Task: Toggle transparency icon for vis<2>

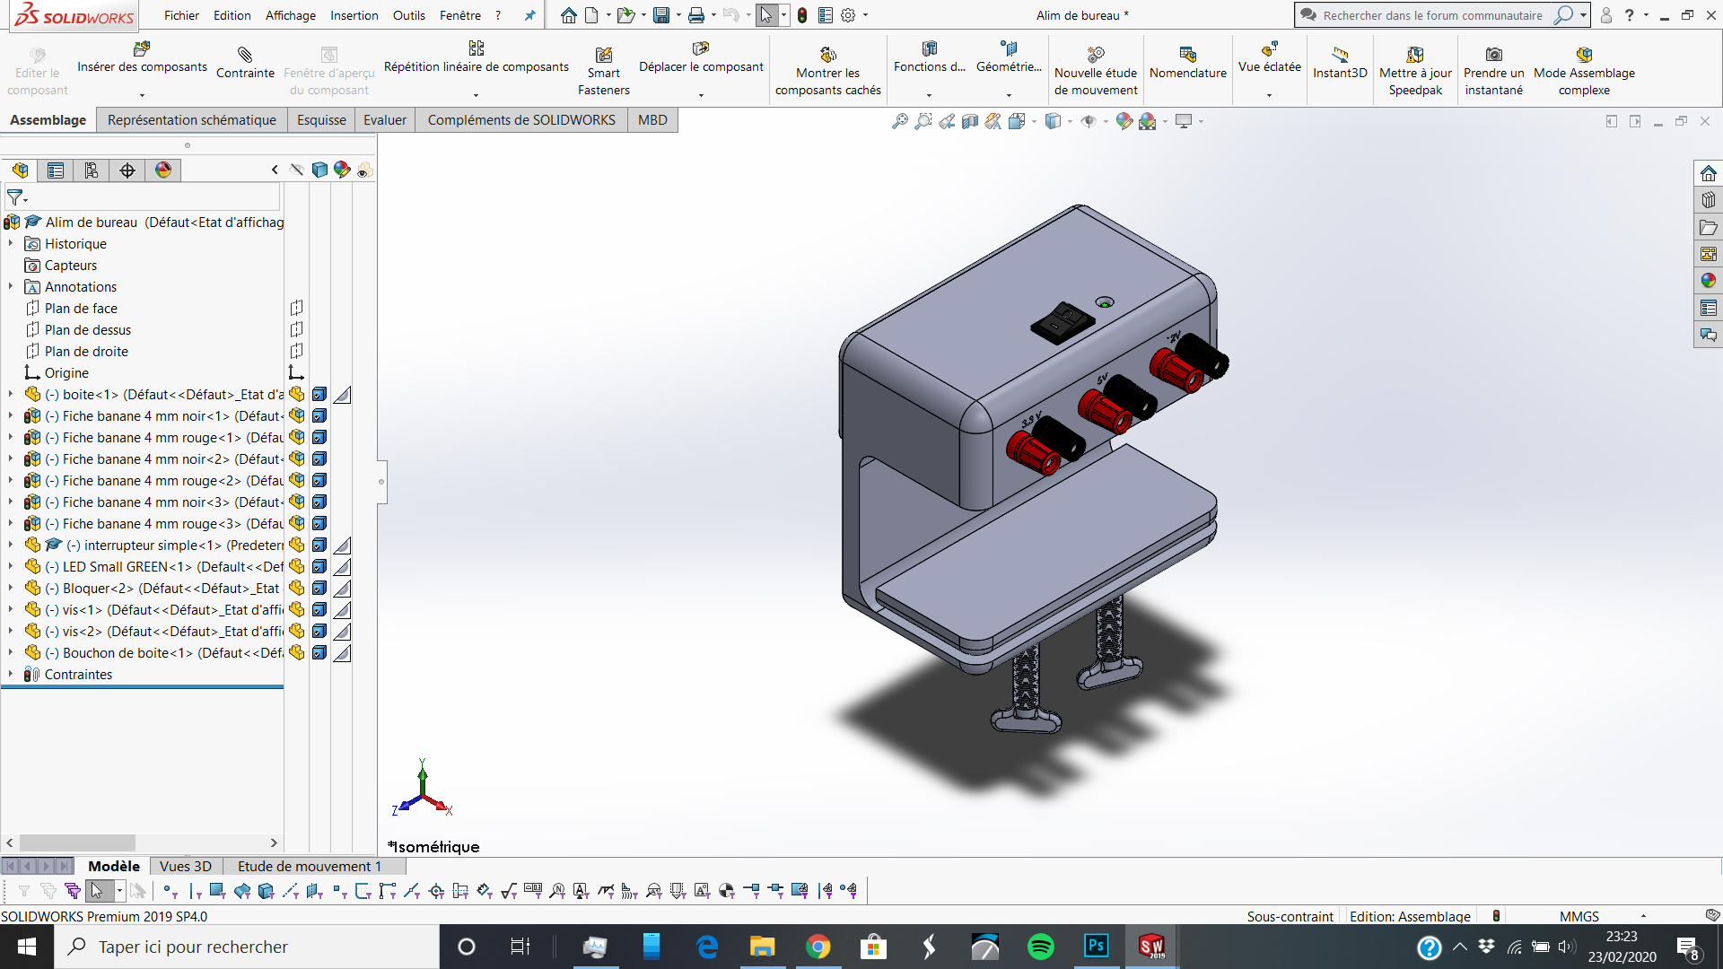Action: coord(342,632)
